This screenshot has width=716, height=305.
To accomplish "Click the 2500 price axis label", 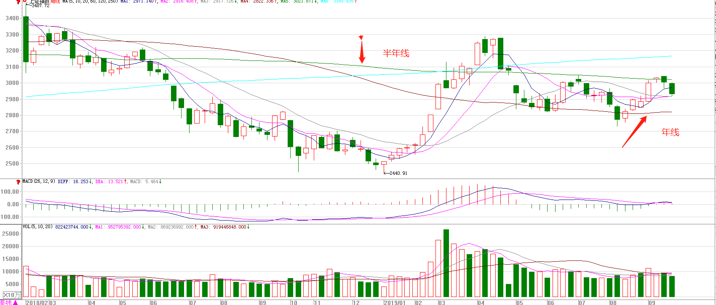I will point(12,164).
